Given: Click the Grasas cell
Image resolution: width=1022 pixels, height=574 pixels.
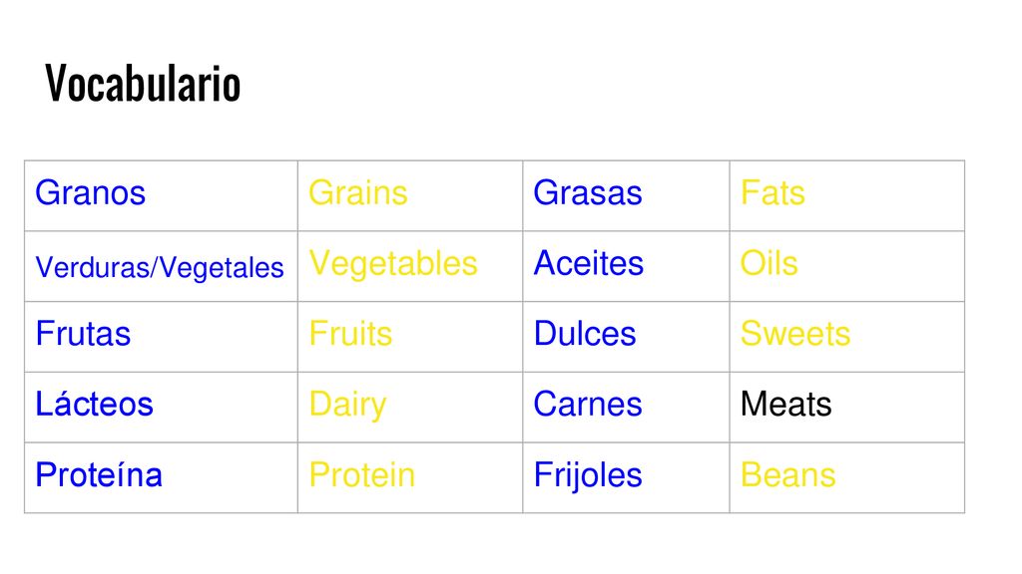Looking at the screenshot, I should (626, 195).
